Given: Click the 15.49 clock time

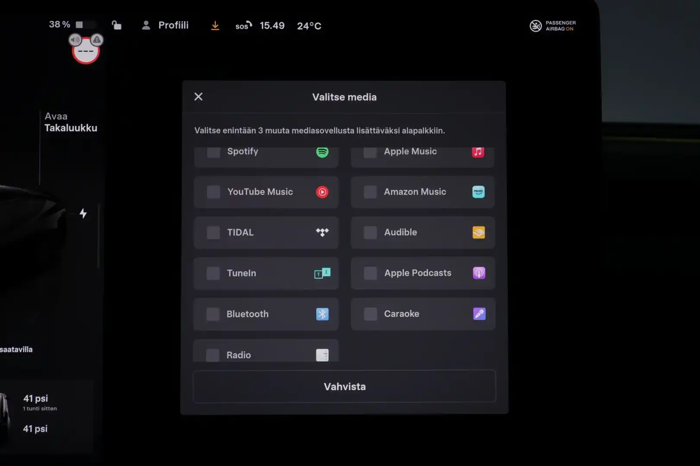Looking at the screenshot, I should click(272, 25).
